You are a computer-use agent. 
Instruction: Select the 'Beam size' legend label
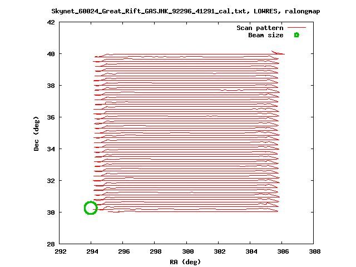point(266,35)
